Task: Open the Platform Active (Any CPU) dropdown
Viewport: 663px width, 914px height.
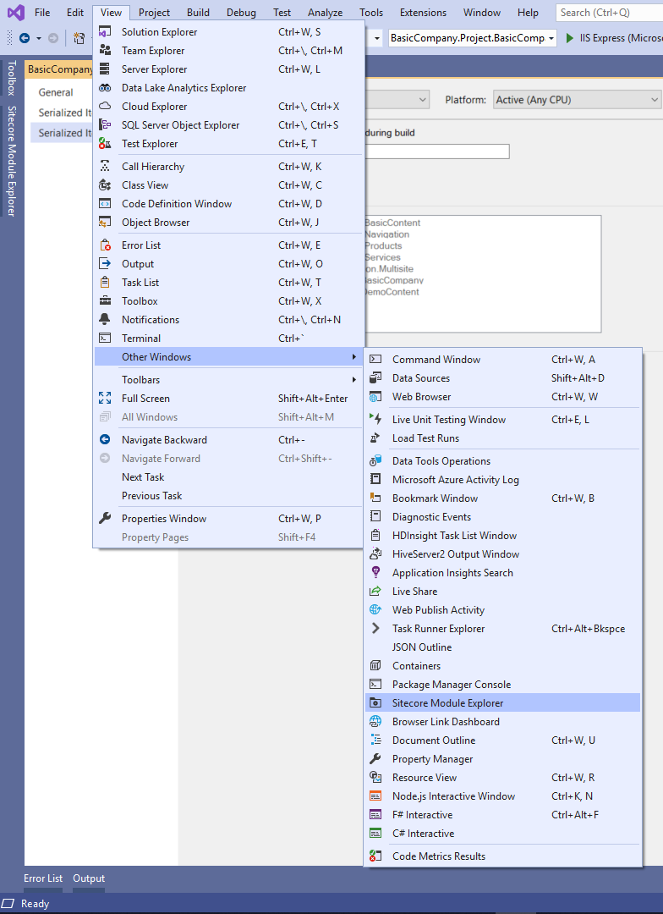Action: (578, 100)
